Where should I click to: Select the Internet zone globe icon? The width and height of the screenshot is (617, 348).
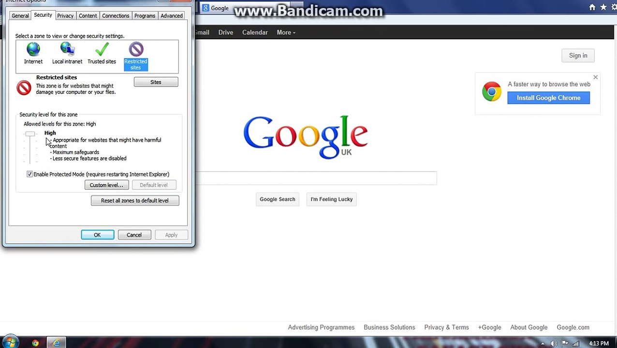point(33,49)
